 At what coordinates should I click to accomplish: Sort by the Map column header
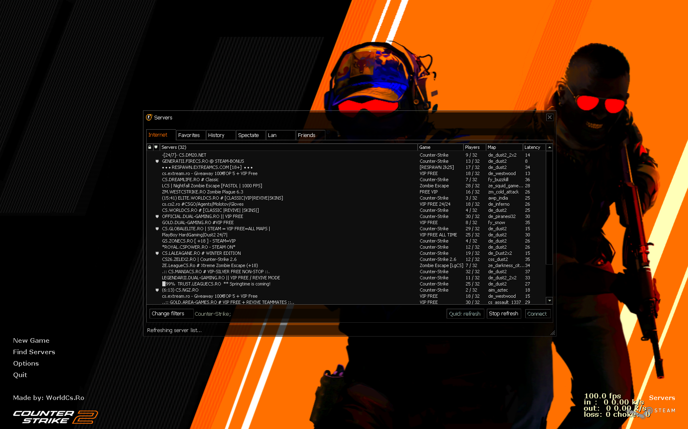coord(504,147)
